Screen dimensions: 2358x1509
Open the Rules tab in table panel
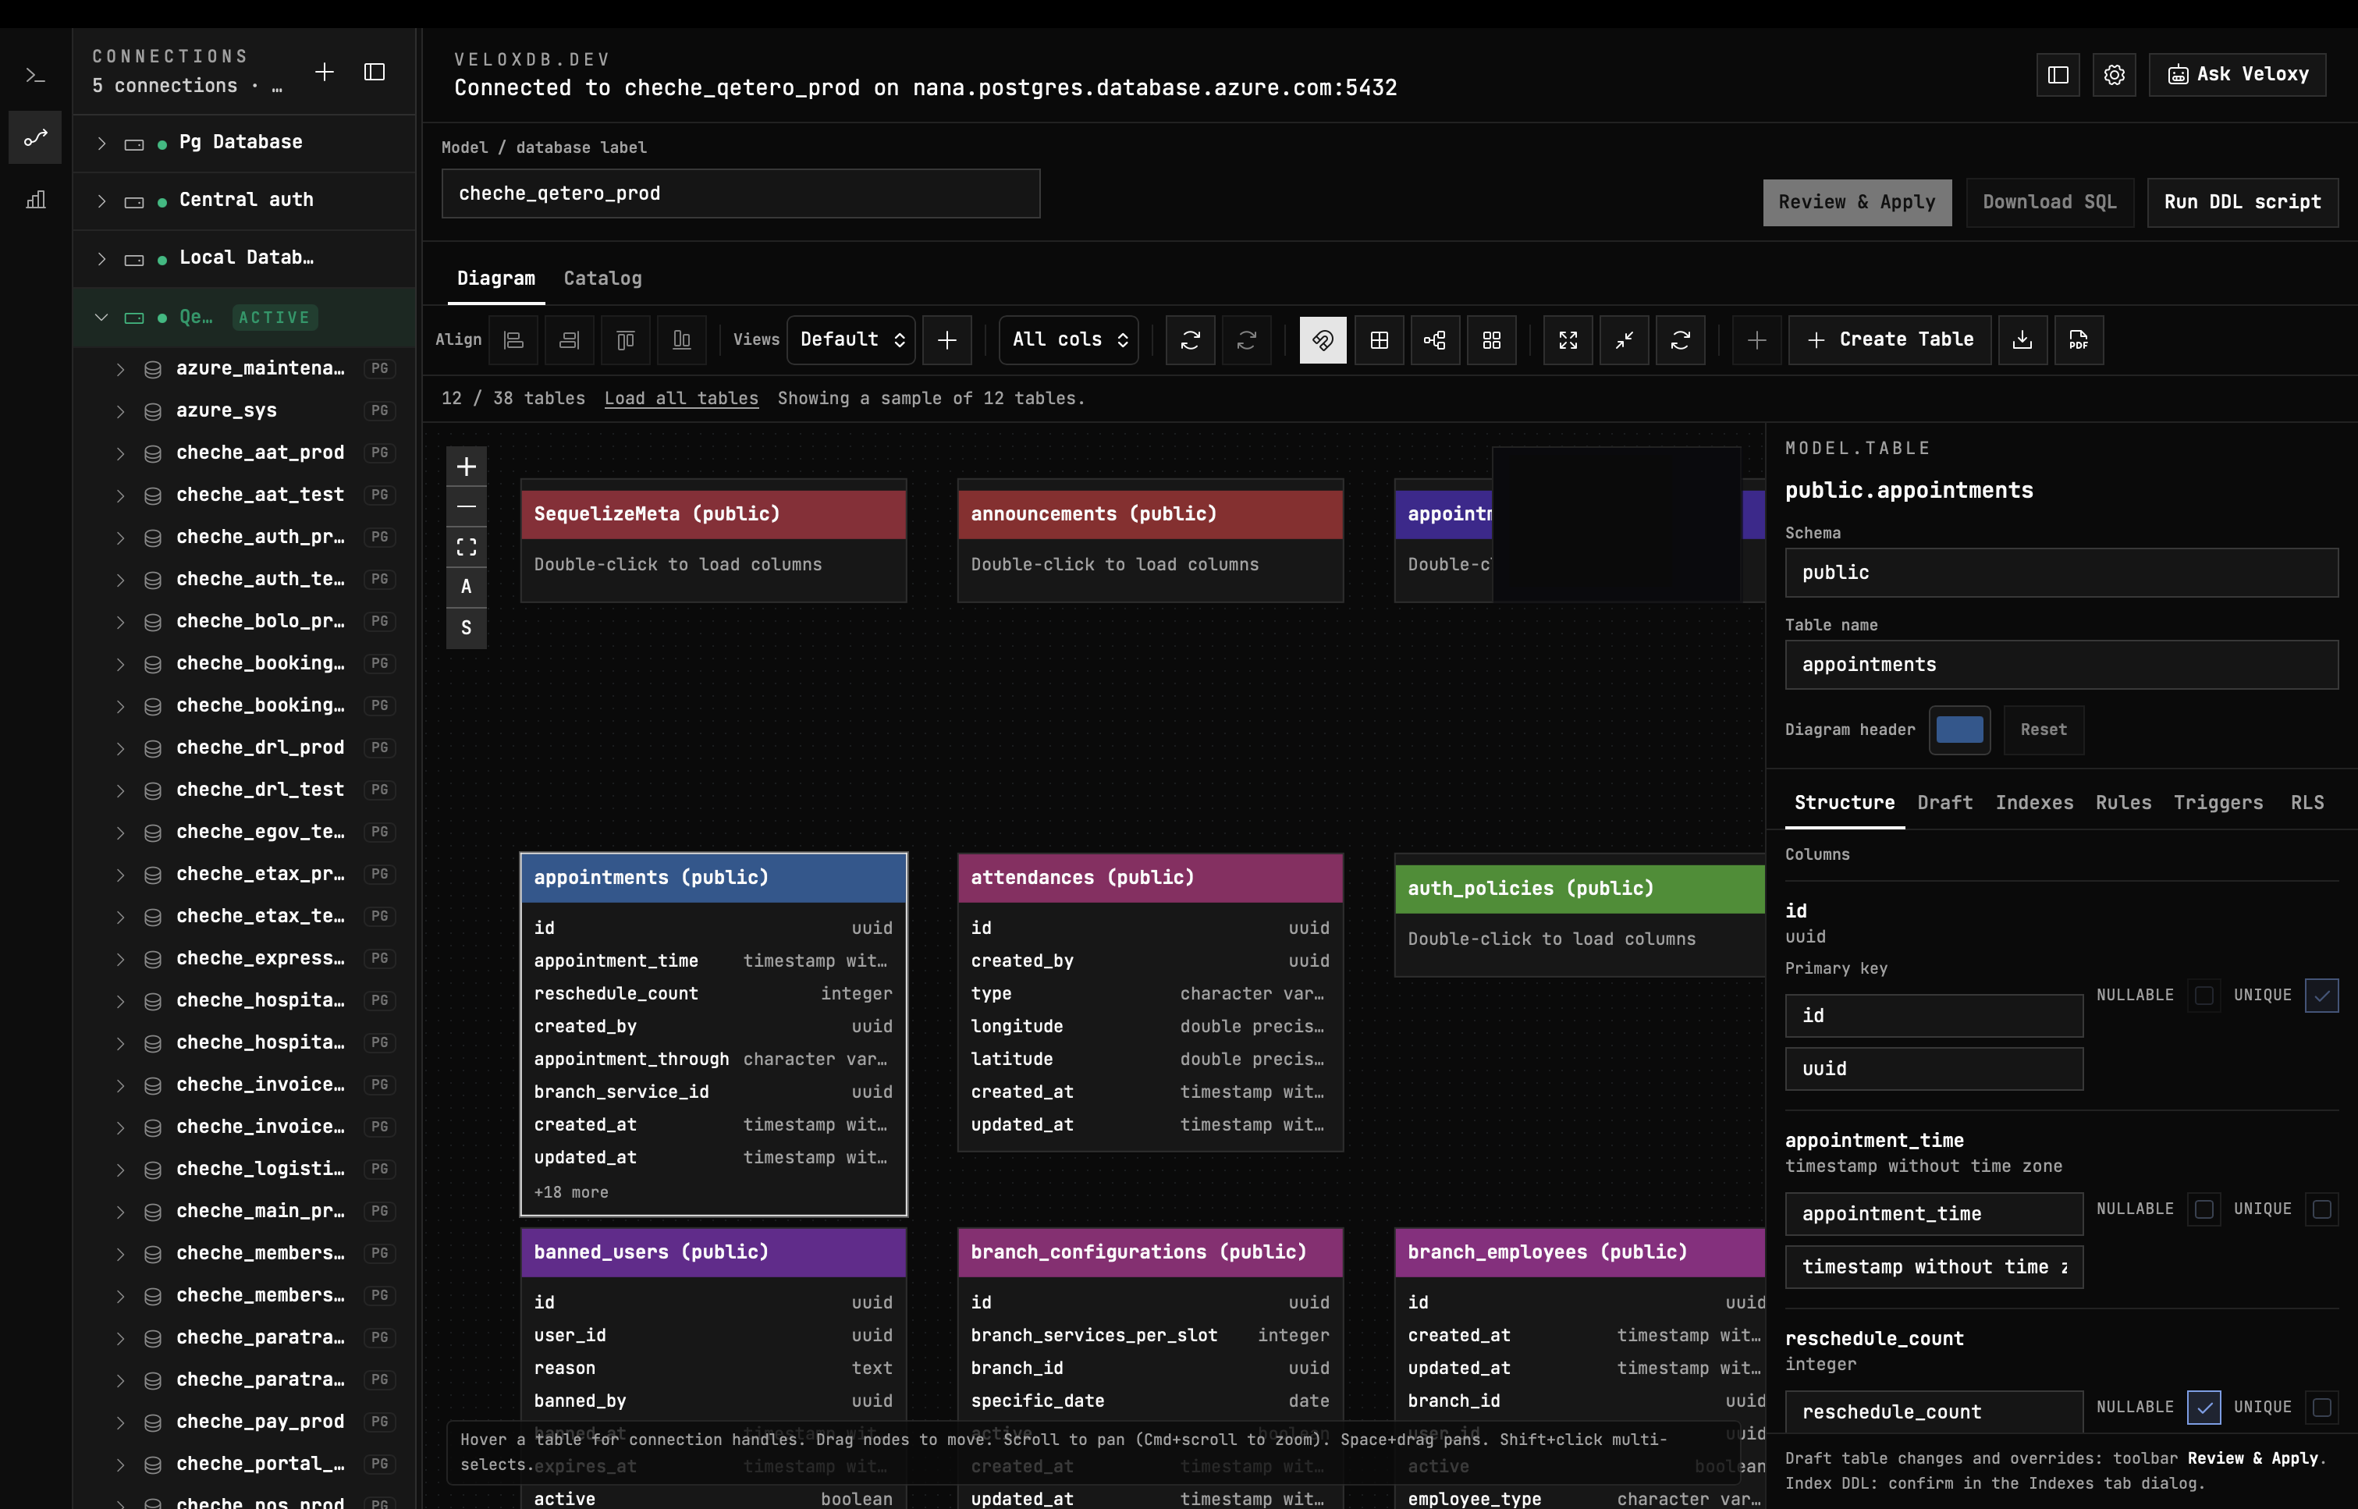point(2123,804)
